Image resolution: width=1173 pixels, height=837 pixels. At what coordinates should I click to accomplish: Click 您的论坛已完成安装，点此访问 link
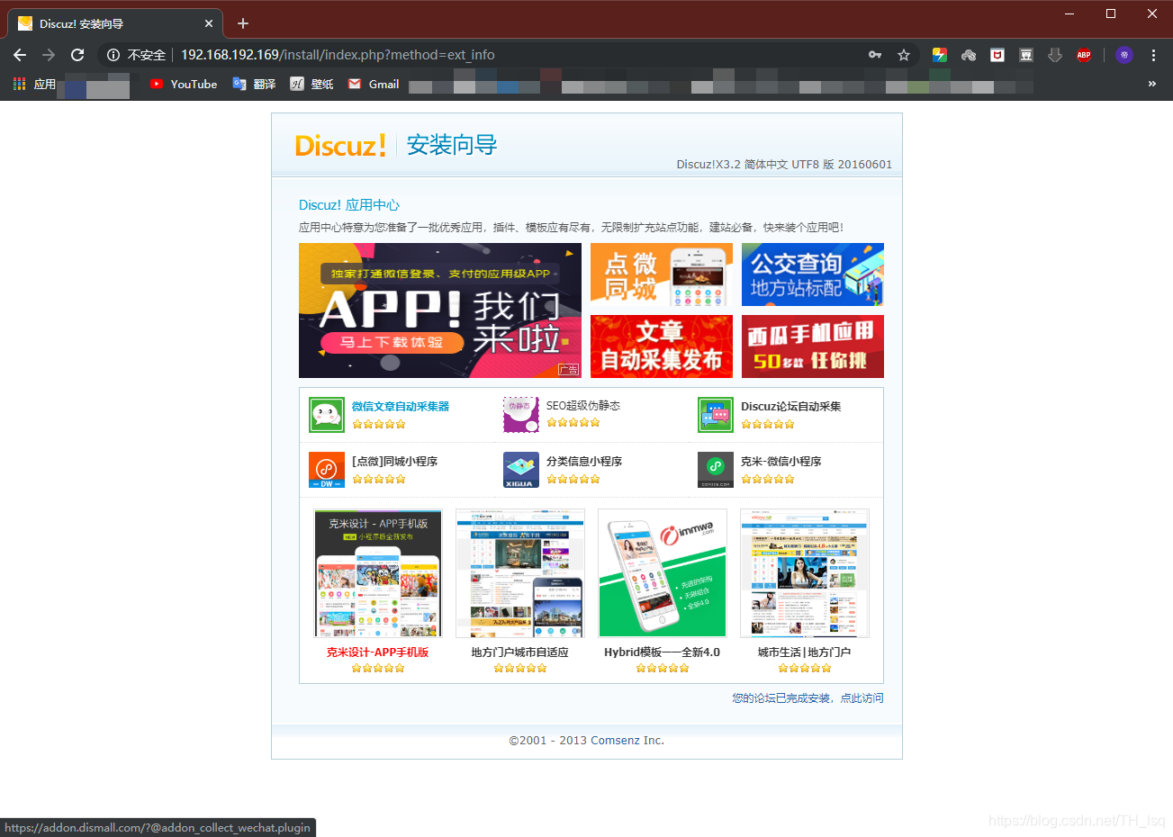808,698
